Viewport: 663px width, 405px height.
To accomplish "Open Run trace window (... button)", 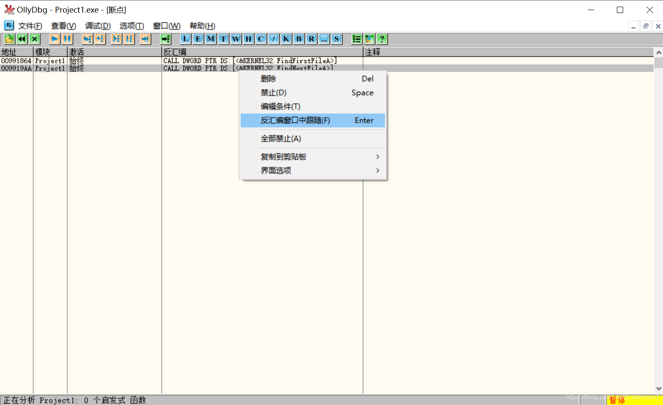I will coord(324,39).
